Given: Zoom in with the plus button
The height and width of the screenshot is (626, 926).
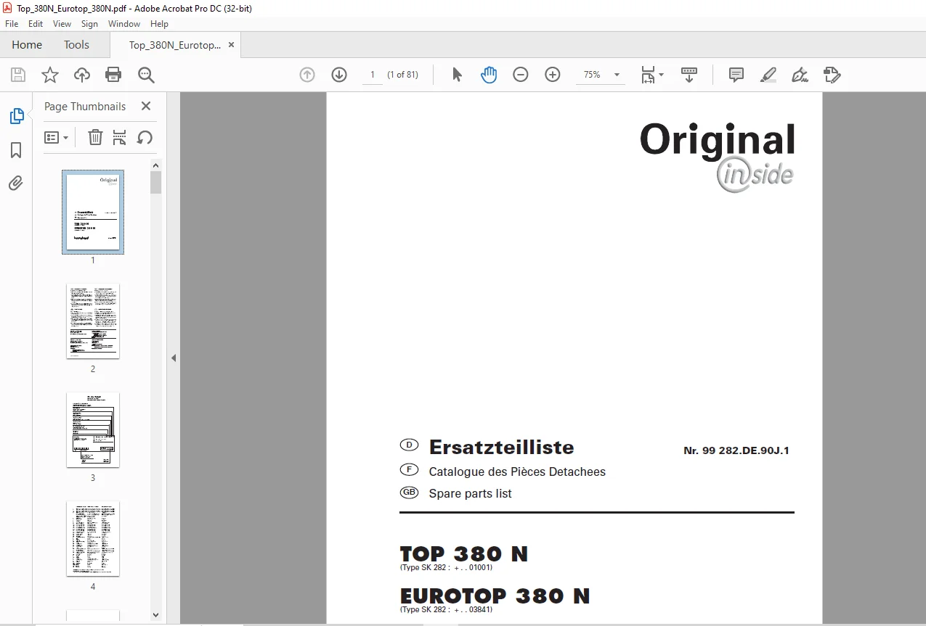Looking at the screenshot, I should coord(553,75).
